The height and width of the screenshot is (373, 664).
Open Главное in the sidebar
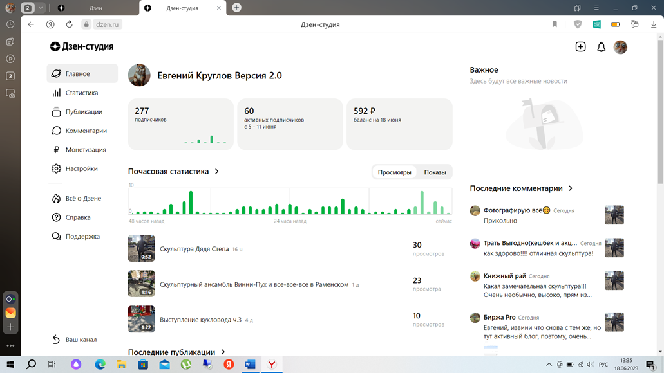(82, 73)
